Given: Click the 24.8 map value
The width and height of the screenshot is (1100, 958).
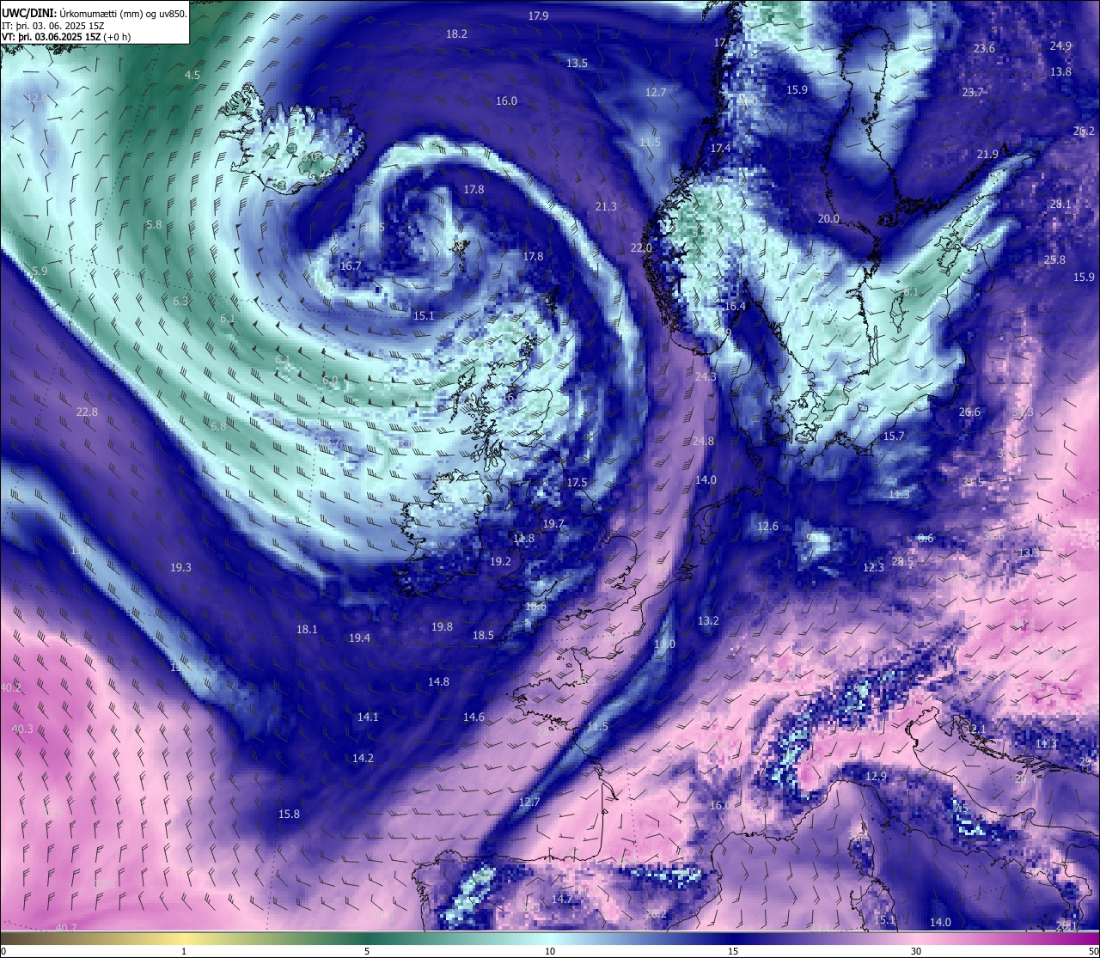Looking at the screenshot, I should pos(703,442).
